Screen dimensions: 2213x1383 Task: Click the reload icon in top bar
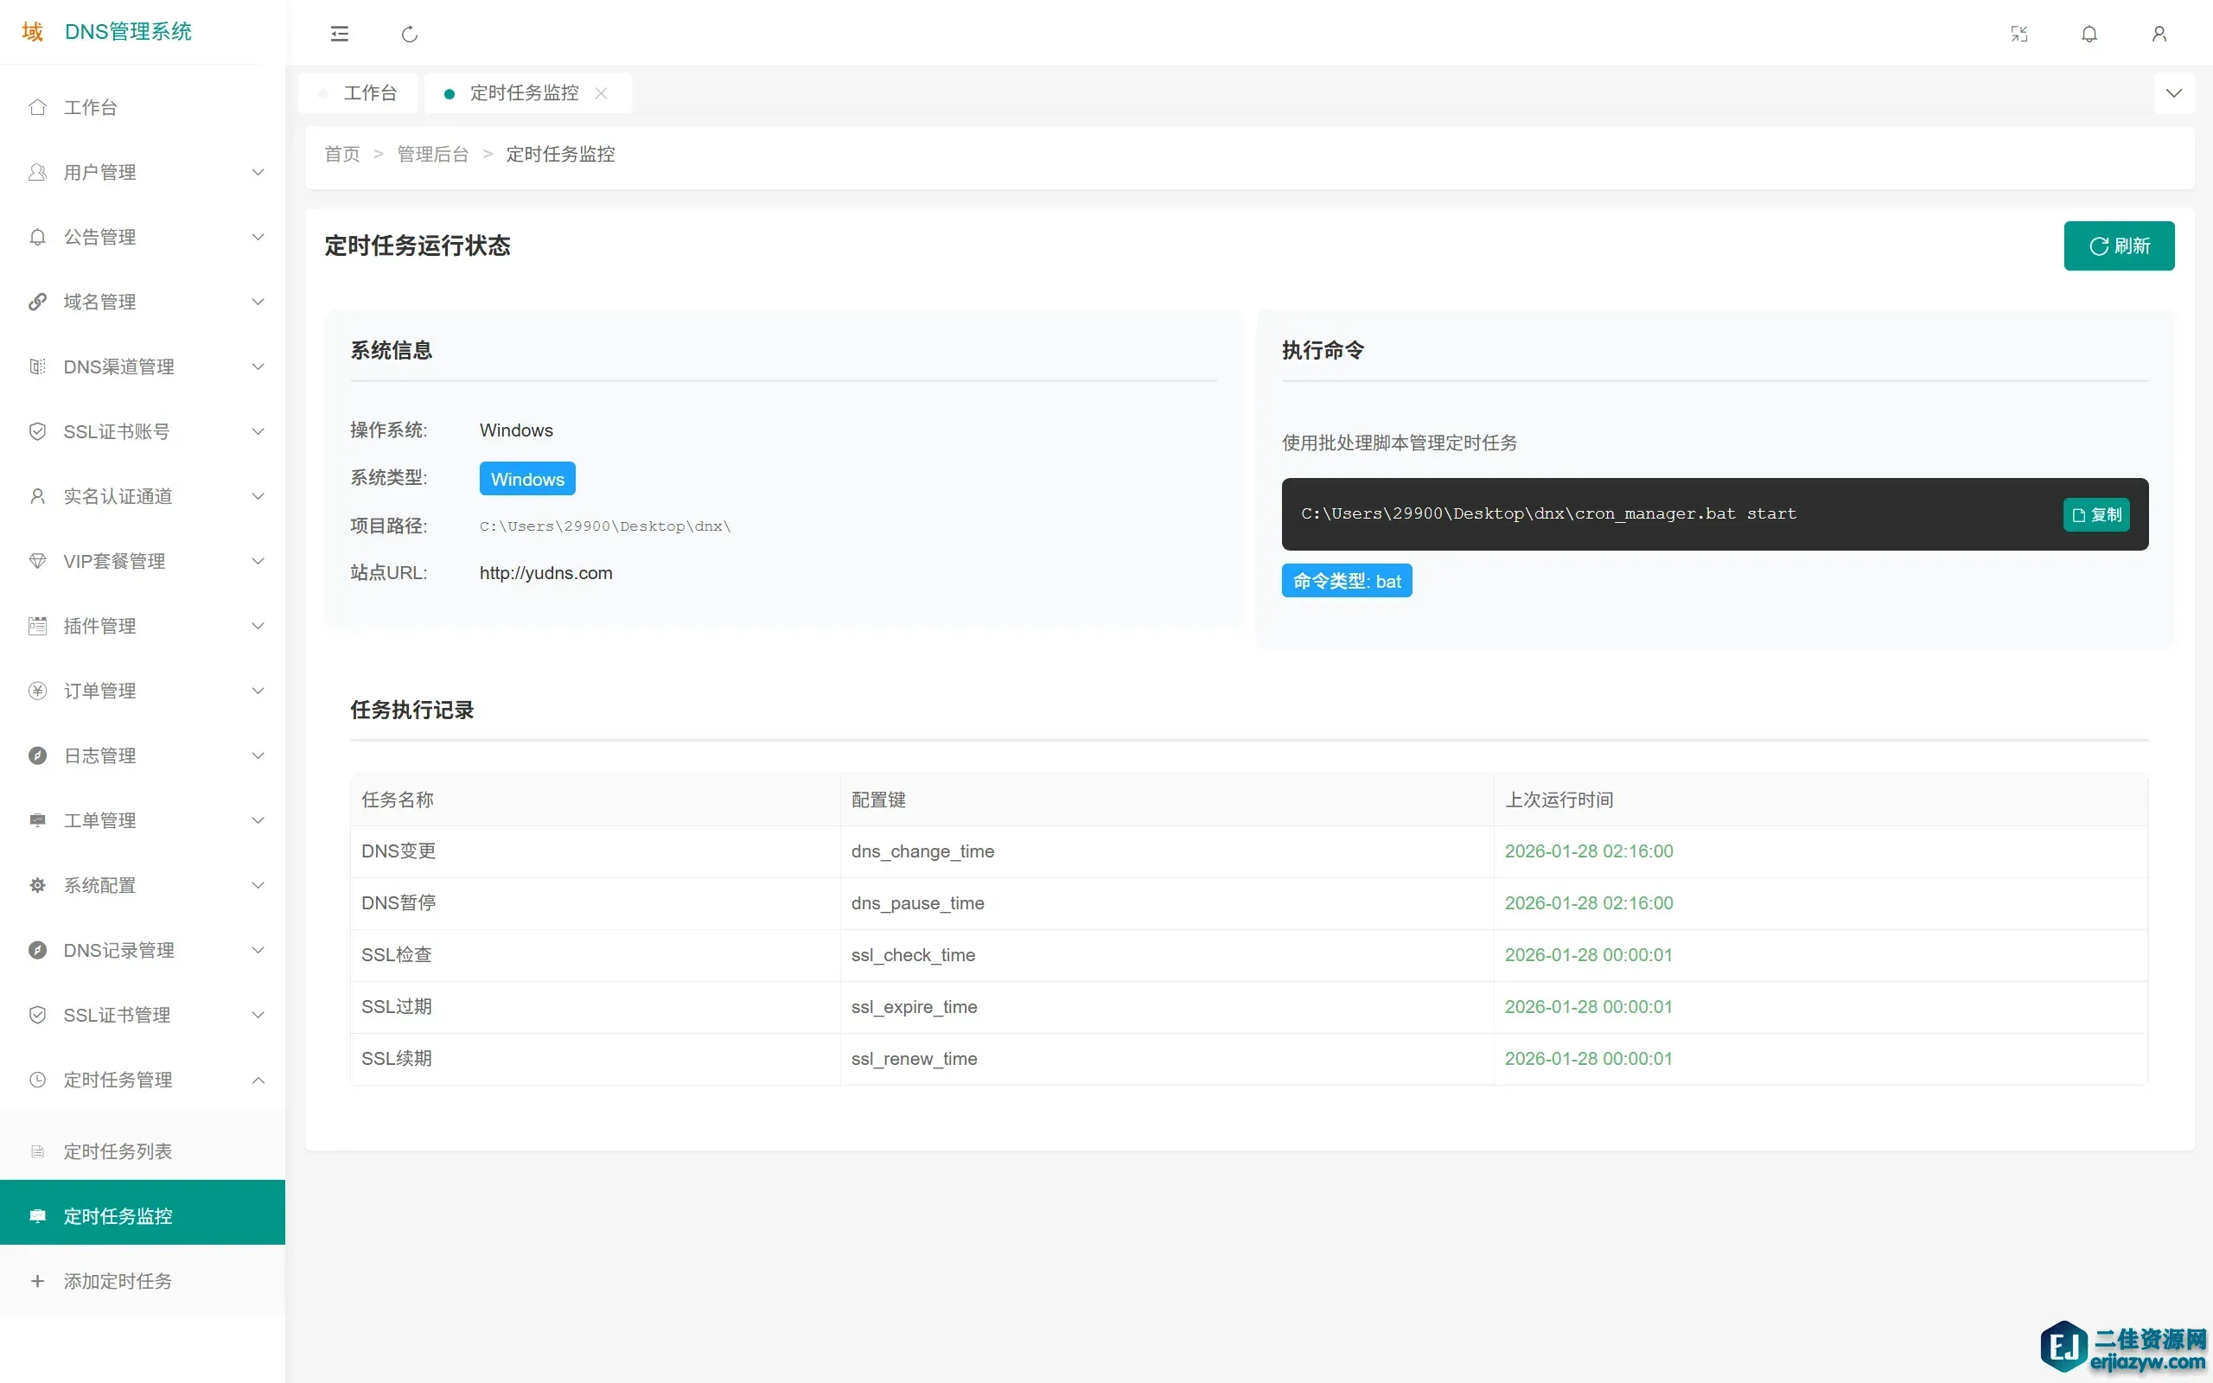pos(410,34)
